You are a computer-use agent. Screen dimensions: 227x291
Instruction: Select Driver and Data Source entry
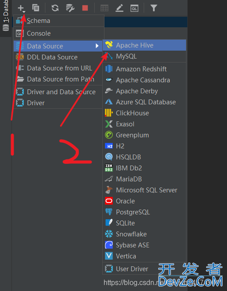[x=58, y=92]
